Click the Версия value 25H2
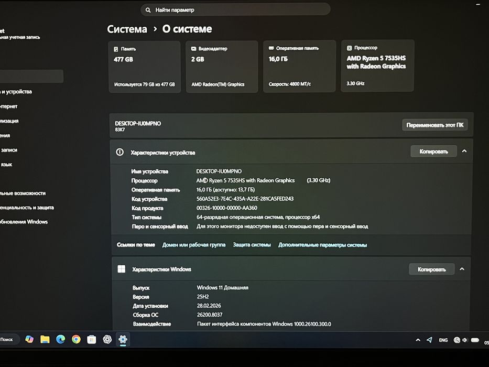Screen dimensions: 489x367 [203, 296]
